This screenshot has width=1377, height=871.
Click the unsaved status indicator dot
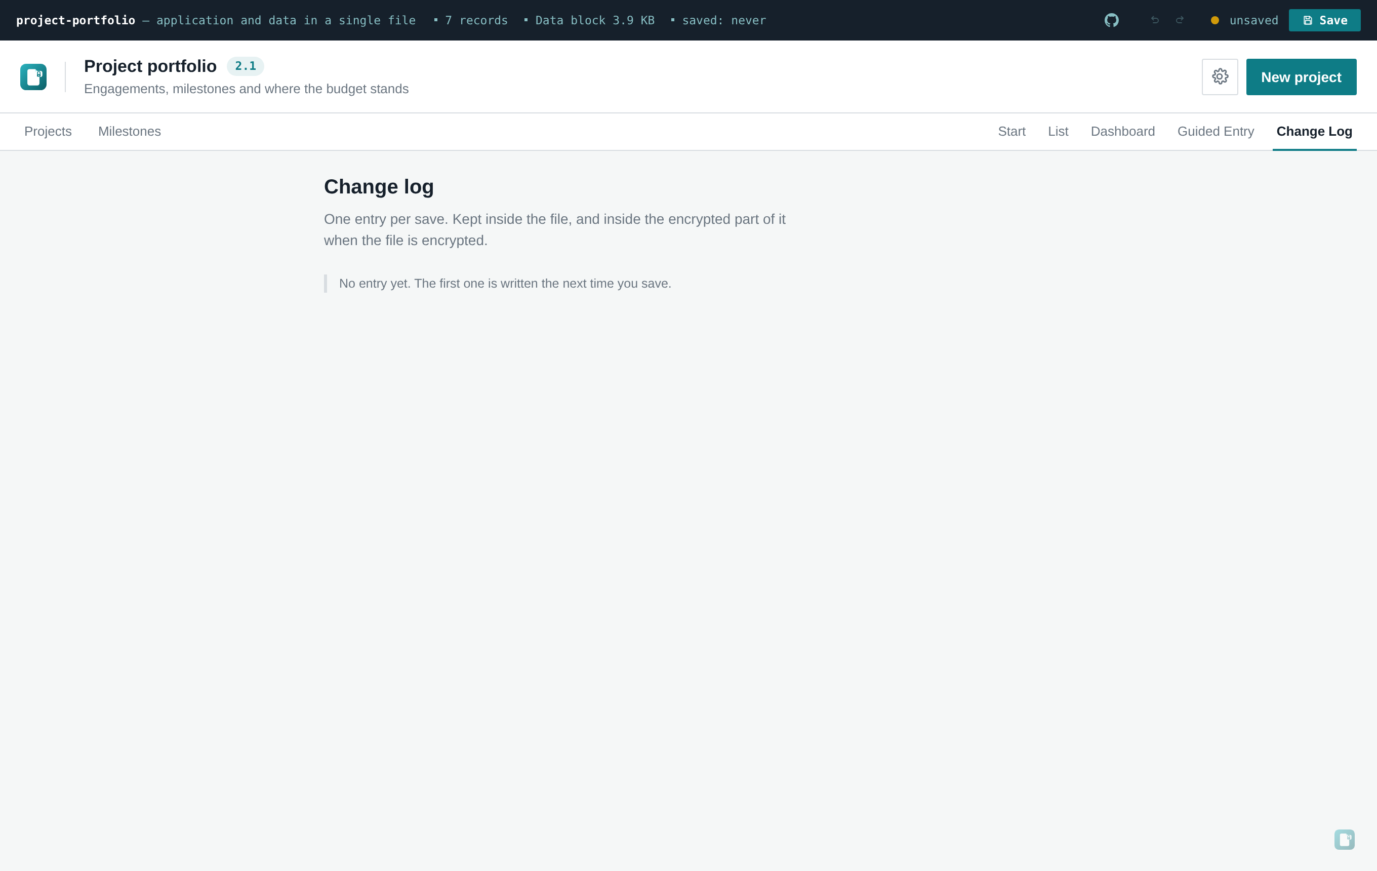[1214, 20]
